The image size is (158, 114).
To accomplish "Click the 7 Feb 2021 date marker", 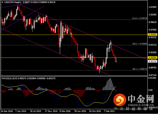I will coord(109,111).
